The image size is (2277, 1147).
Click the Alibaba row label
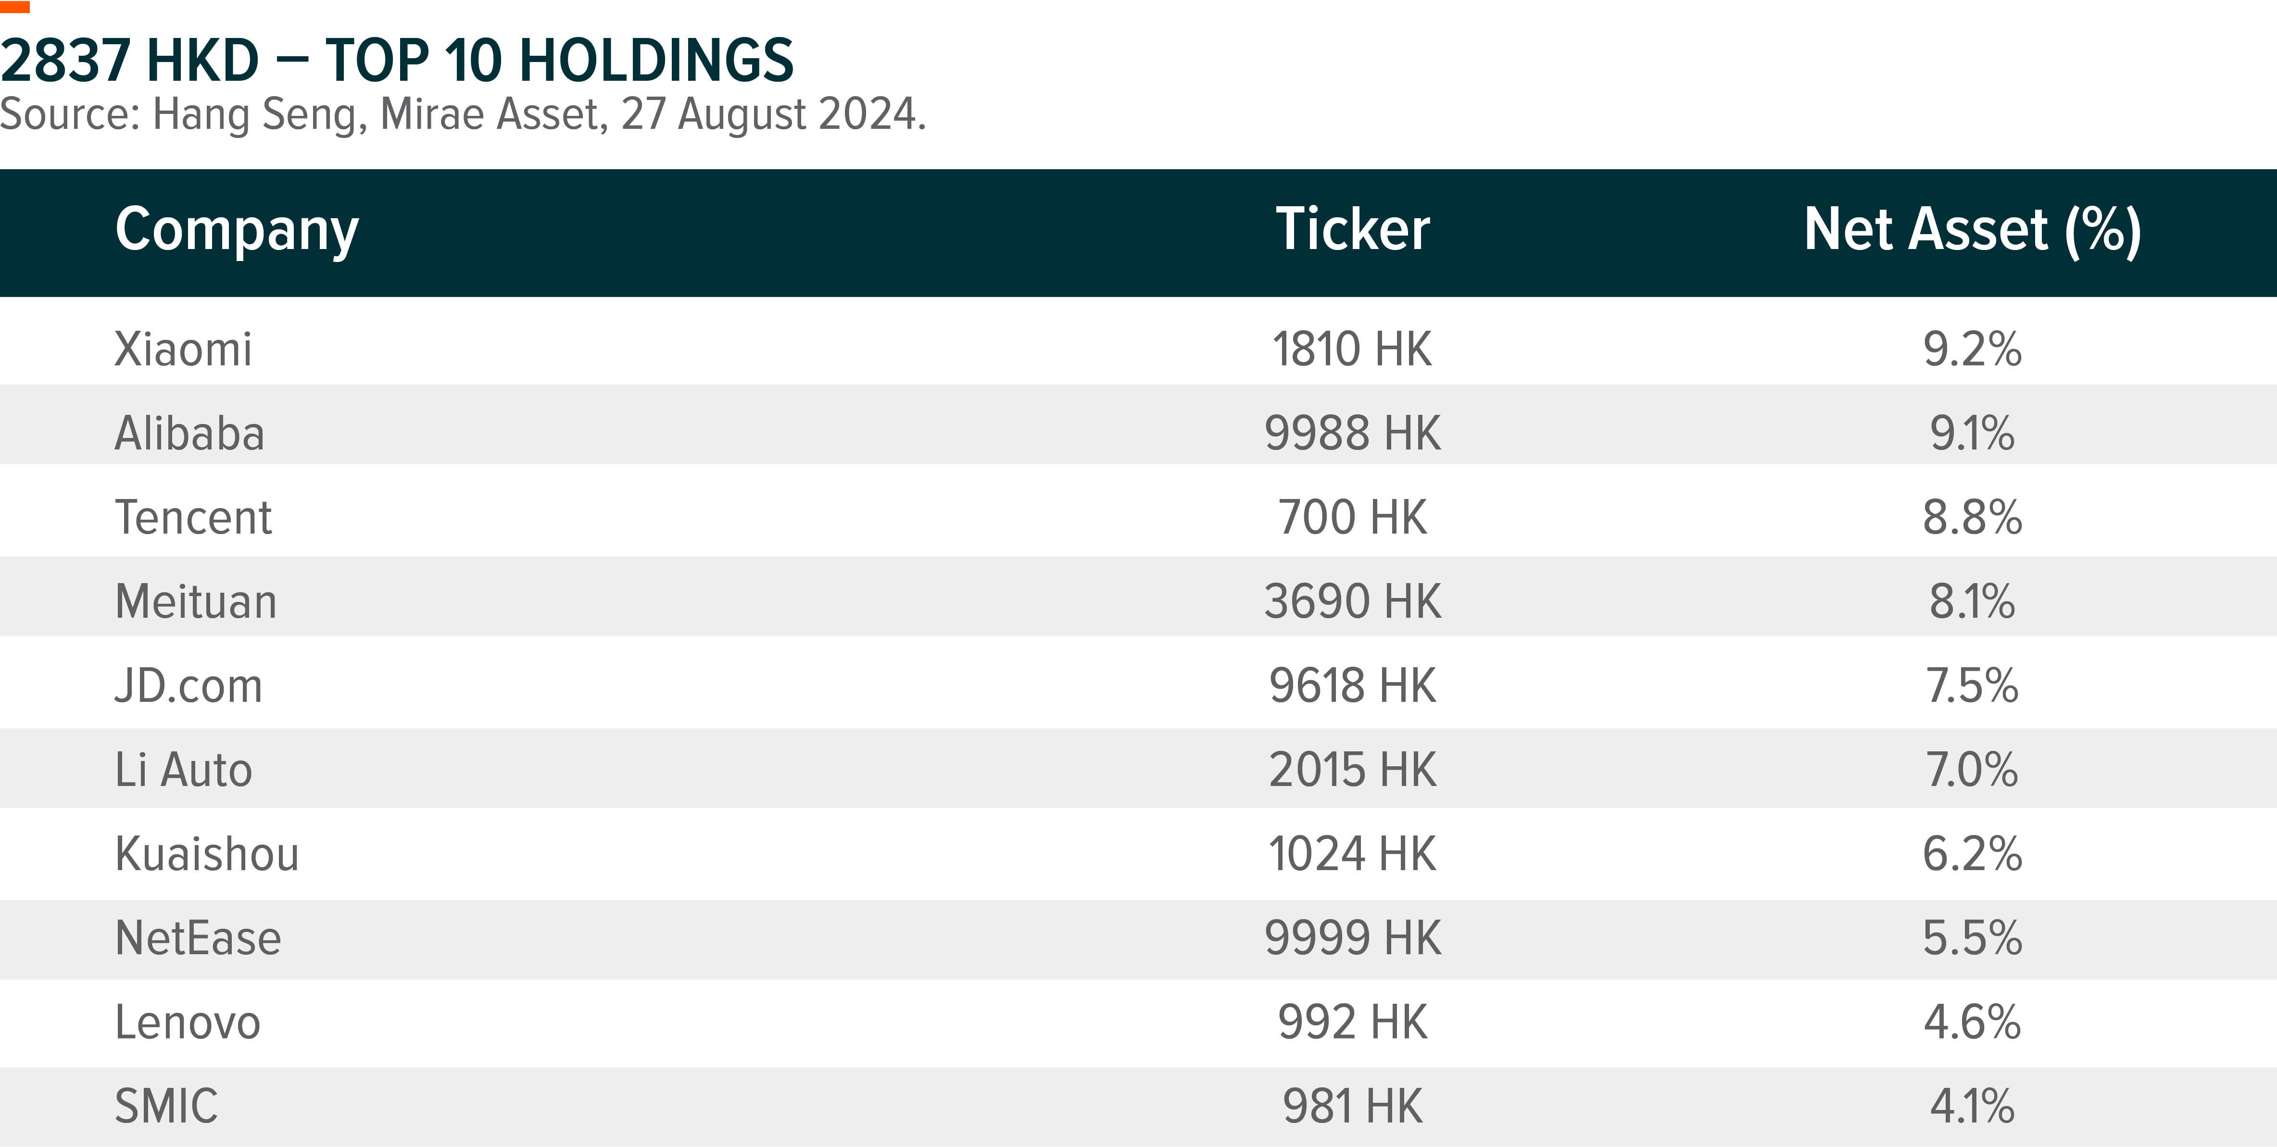(x=189, y=433)
